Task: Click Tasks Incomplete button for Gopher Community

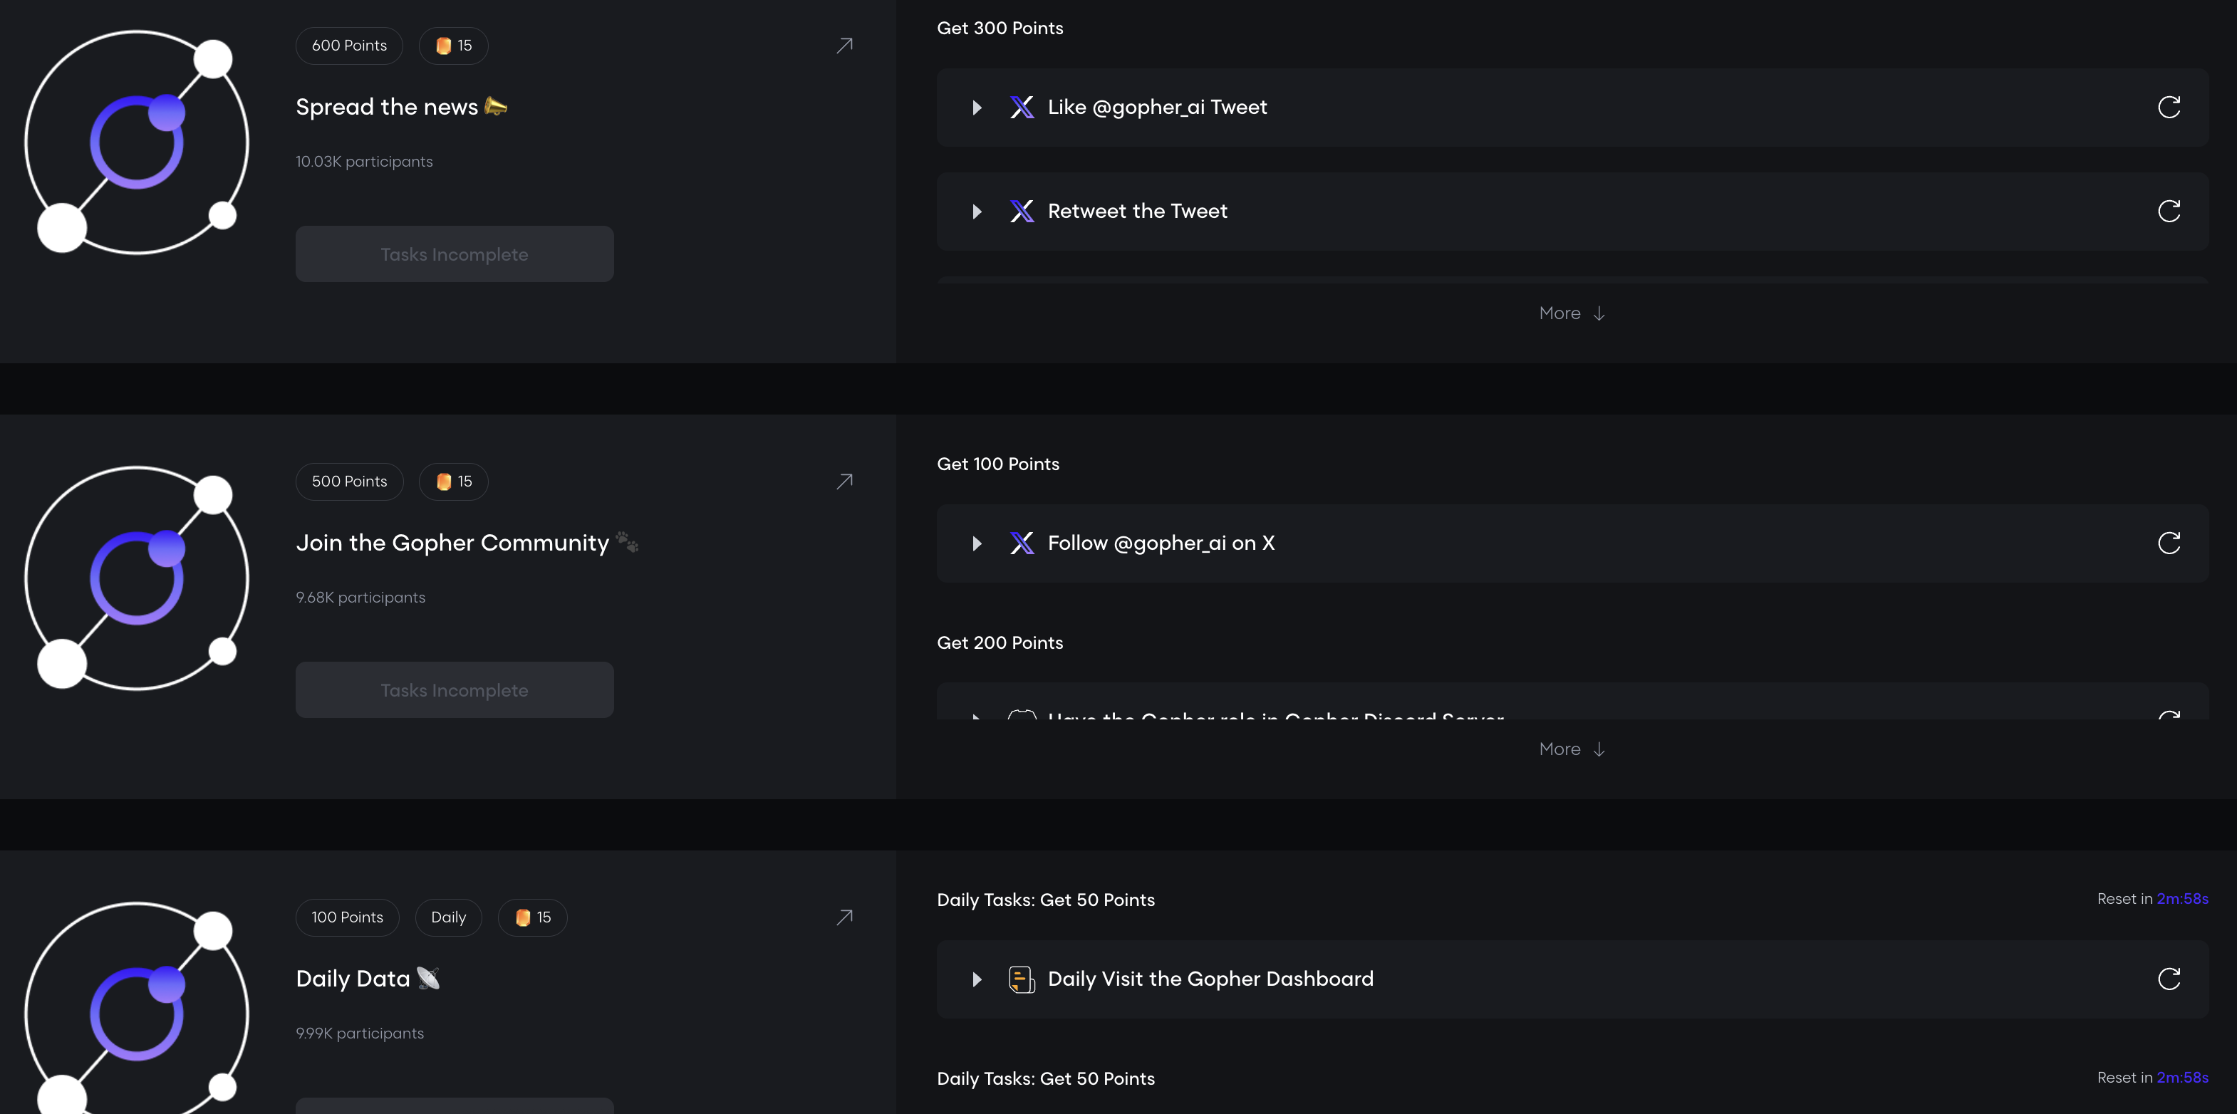Action: 455,690
